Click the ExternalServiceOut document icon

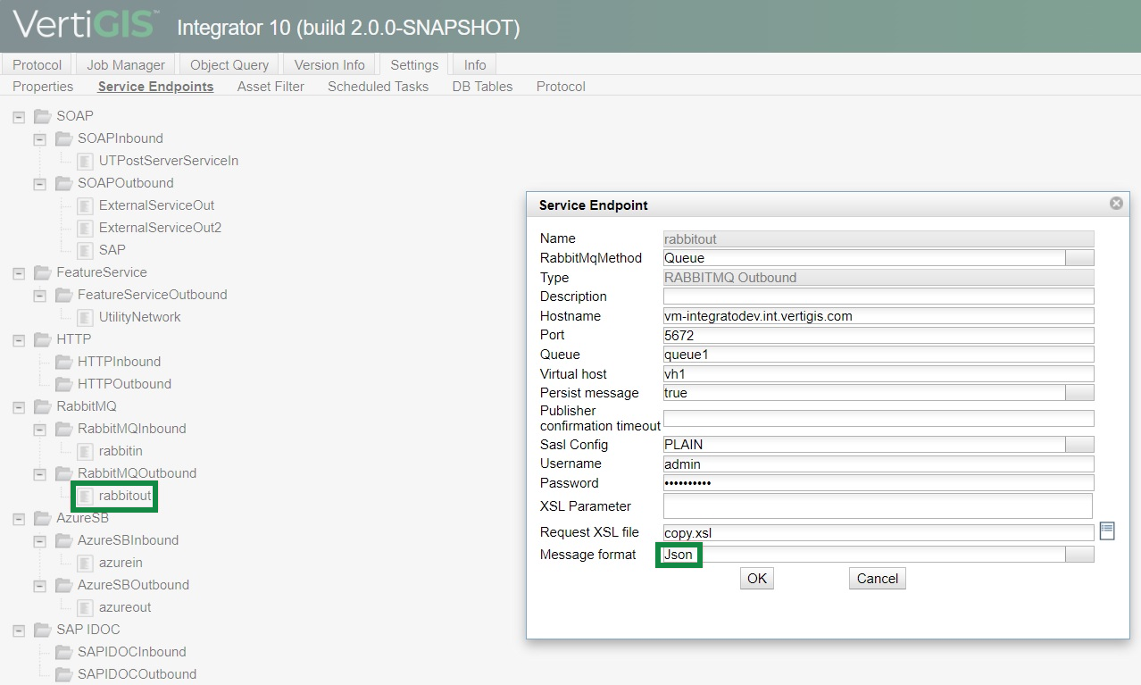click(85, 205)
